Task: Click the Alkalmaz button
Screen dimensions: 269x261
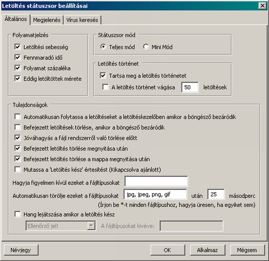Action: [207, 250]
